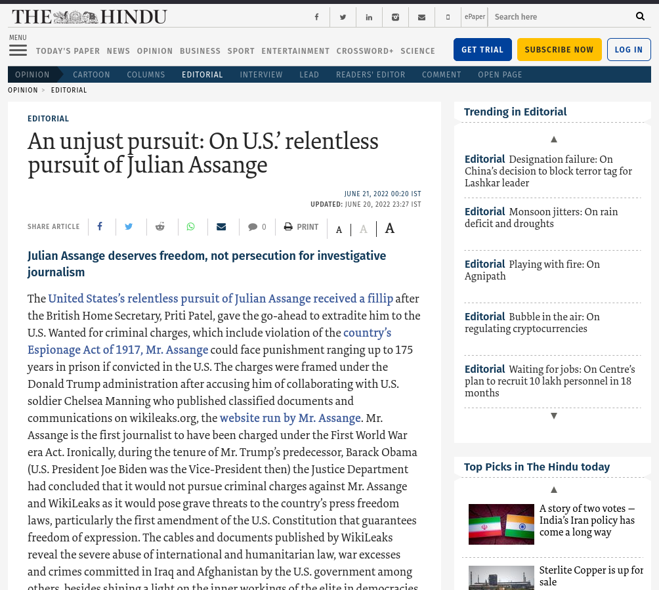The image size is (659, 590).
Task: Open 'Sterlite Copper is up for sale' article
Action: point(591,576)
